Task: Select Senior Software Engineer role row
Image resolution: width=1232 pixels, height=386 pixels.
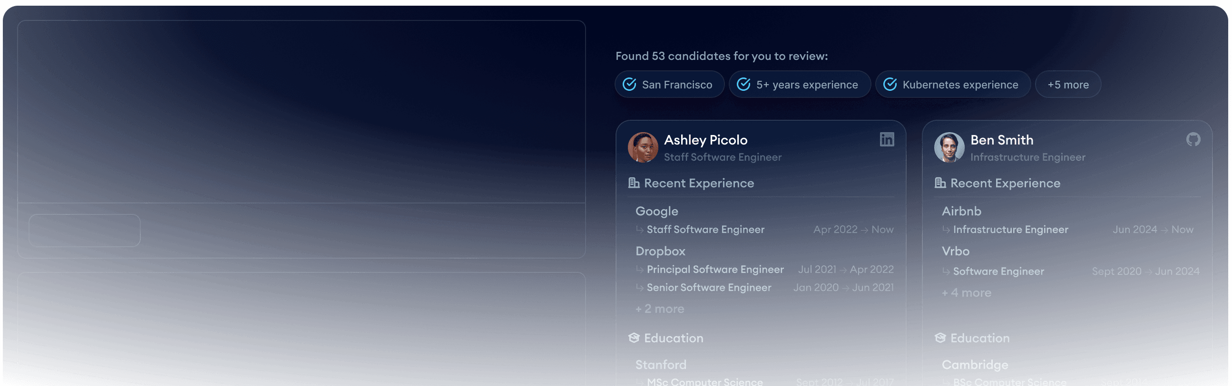Action: (x=764, y=288)
